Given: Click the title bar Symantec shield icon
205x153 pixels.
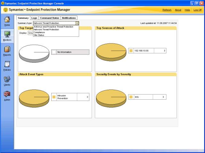Looking at the screenshot, I should pyautogui.click(x=3, y=3).
